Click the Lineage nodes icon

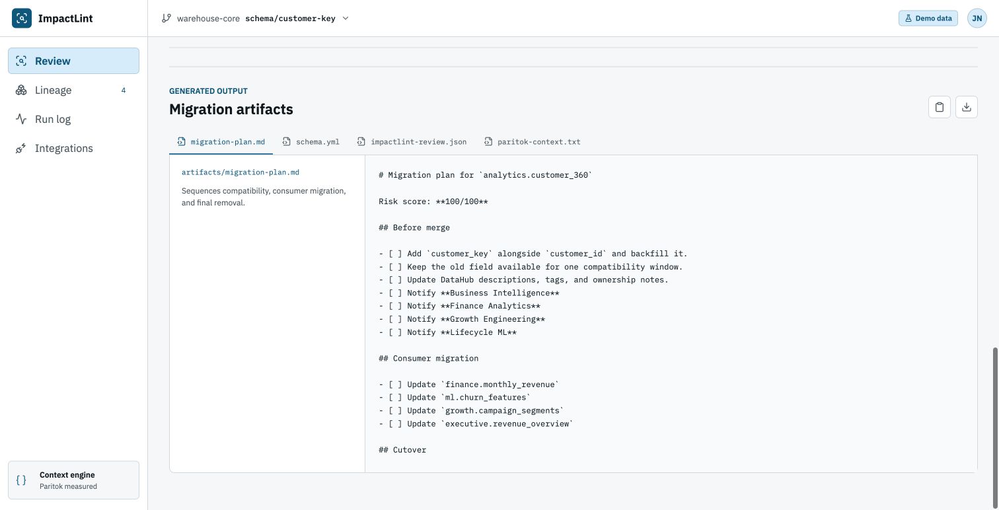tap(21, 90)
